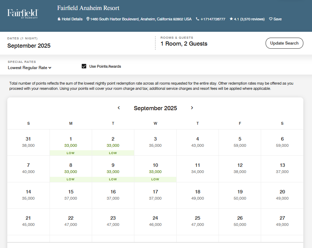Click the Fairfield by Marriott logo
The image size is (312, 248).
point(23,14)
